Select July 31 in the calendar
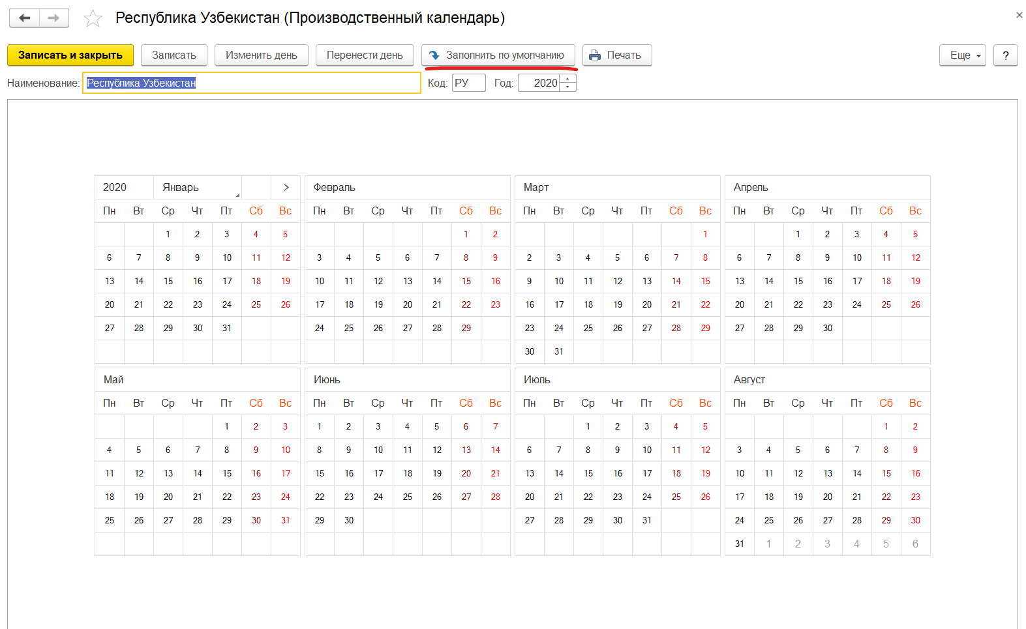 tap(647, 520)
